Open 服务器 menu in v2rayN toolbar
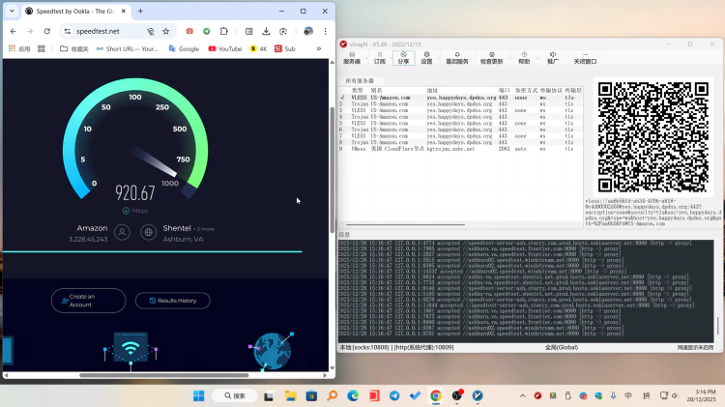 coord(352,58)
